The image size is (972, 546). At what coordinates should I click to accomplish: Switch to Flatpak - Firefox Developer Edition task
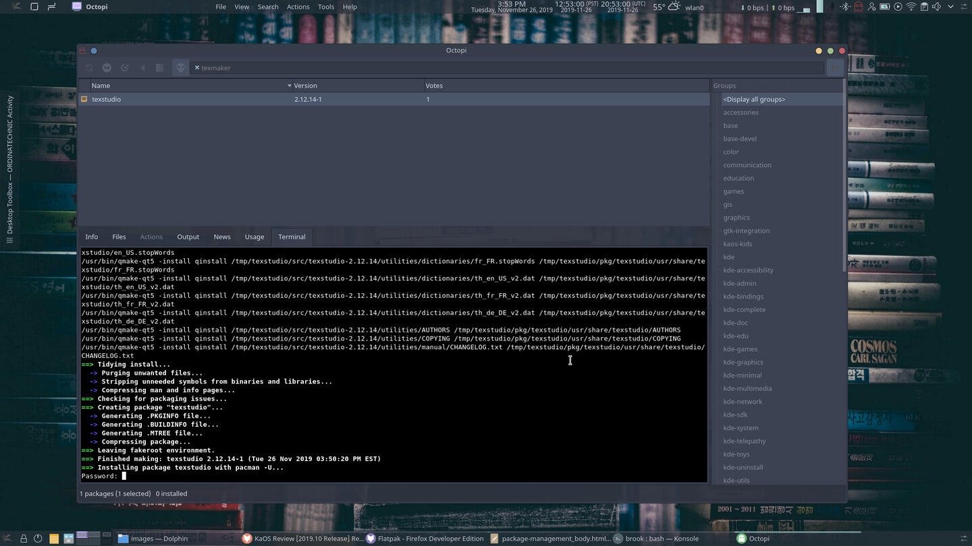425,539
